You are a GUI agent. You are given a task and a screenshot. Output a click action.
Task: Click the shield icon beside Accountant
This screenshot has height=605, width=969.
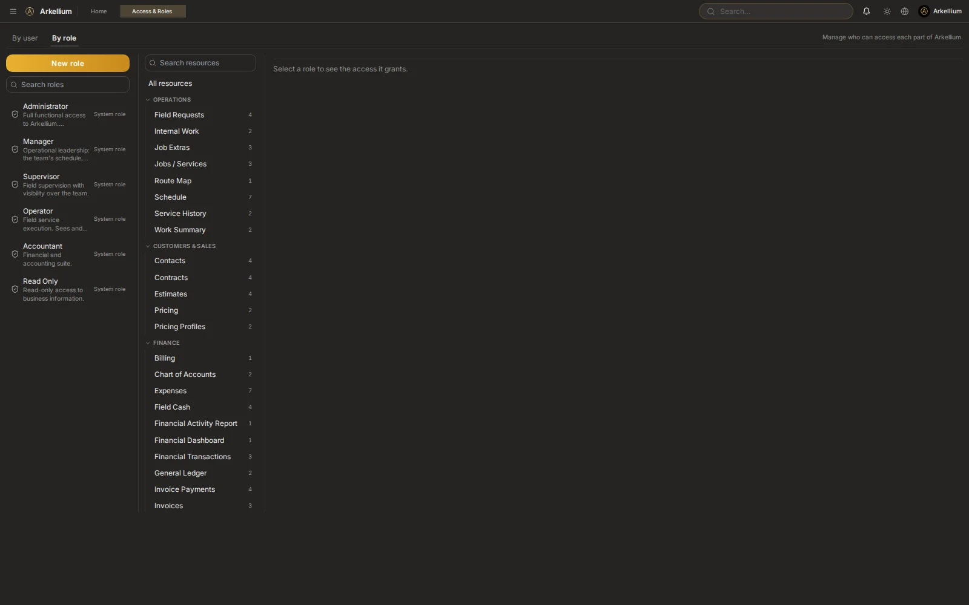coord(15,254)
